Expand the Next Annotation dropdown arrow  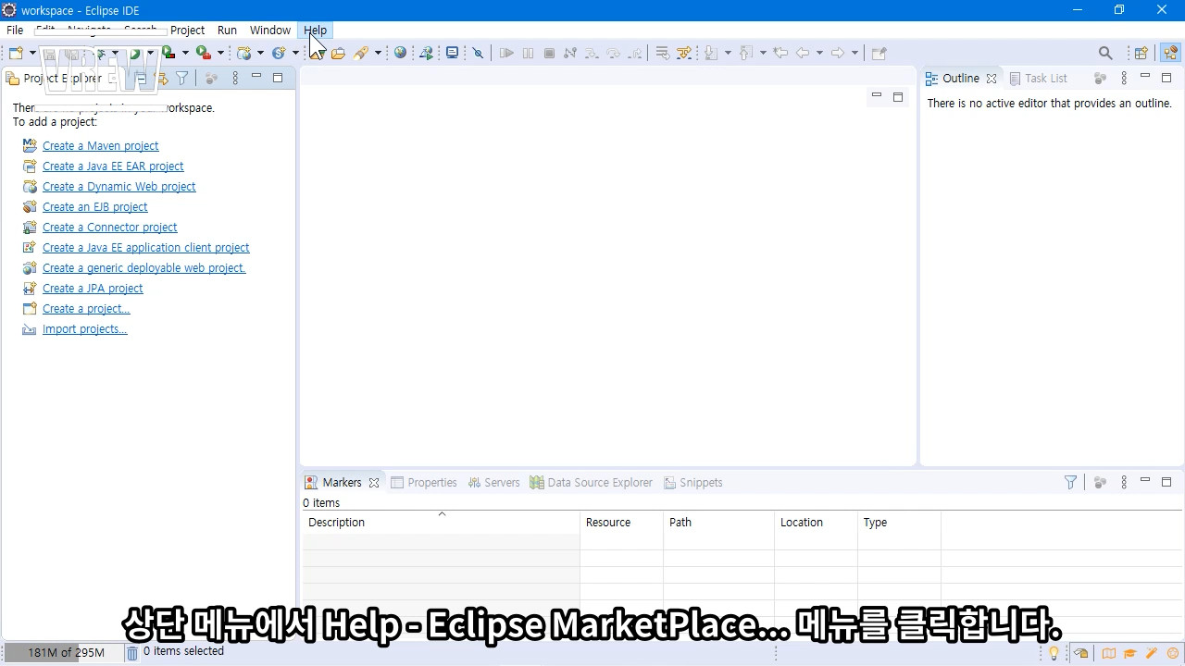(728, 53)
